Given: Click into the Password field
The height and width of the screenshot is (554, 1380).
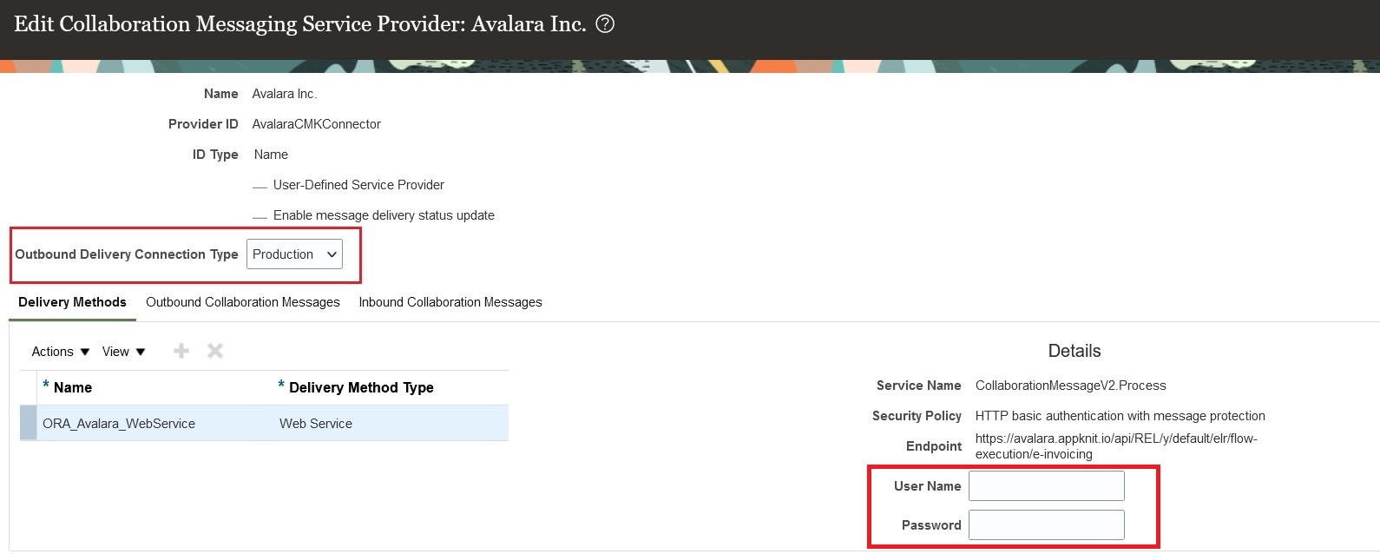Looking at the screenshot, I should 1046,525.
